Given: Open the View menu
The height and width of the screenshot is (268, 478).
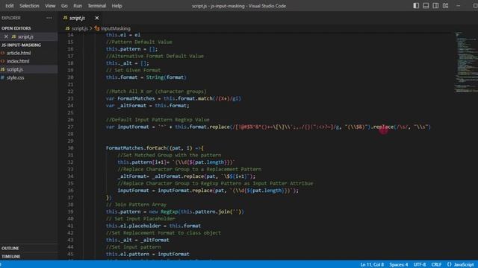Looking at the screenshot, I should click(50, 6).
